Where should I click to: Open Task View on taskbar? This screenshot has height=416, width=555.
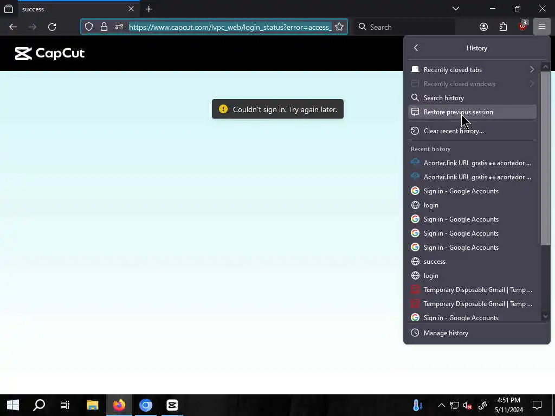[x=65, y=405]
